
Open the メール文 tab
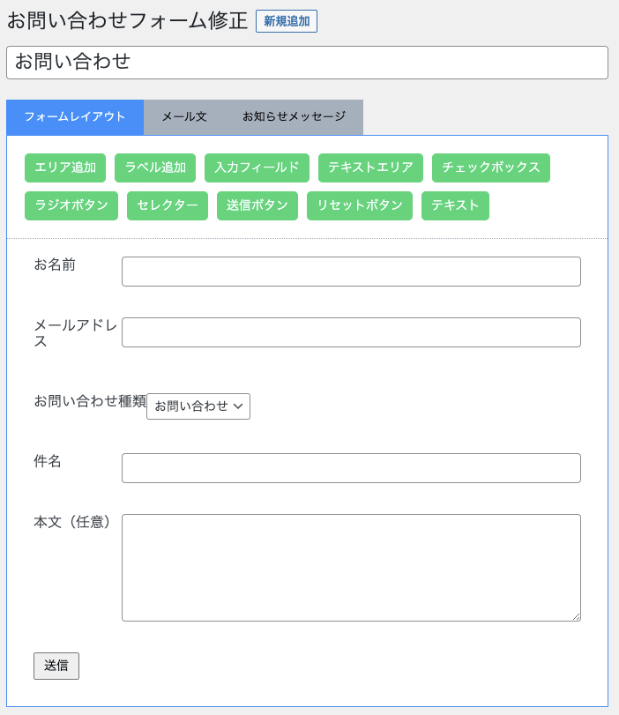(183, 117)
